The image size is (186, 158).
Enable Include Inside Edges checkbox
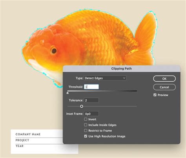86,125
